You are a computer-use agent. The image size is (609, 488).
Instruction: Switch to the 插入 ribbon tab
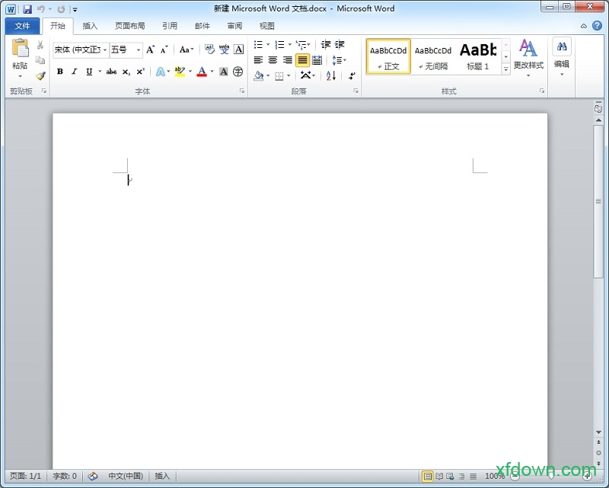pos(90,26)
